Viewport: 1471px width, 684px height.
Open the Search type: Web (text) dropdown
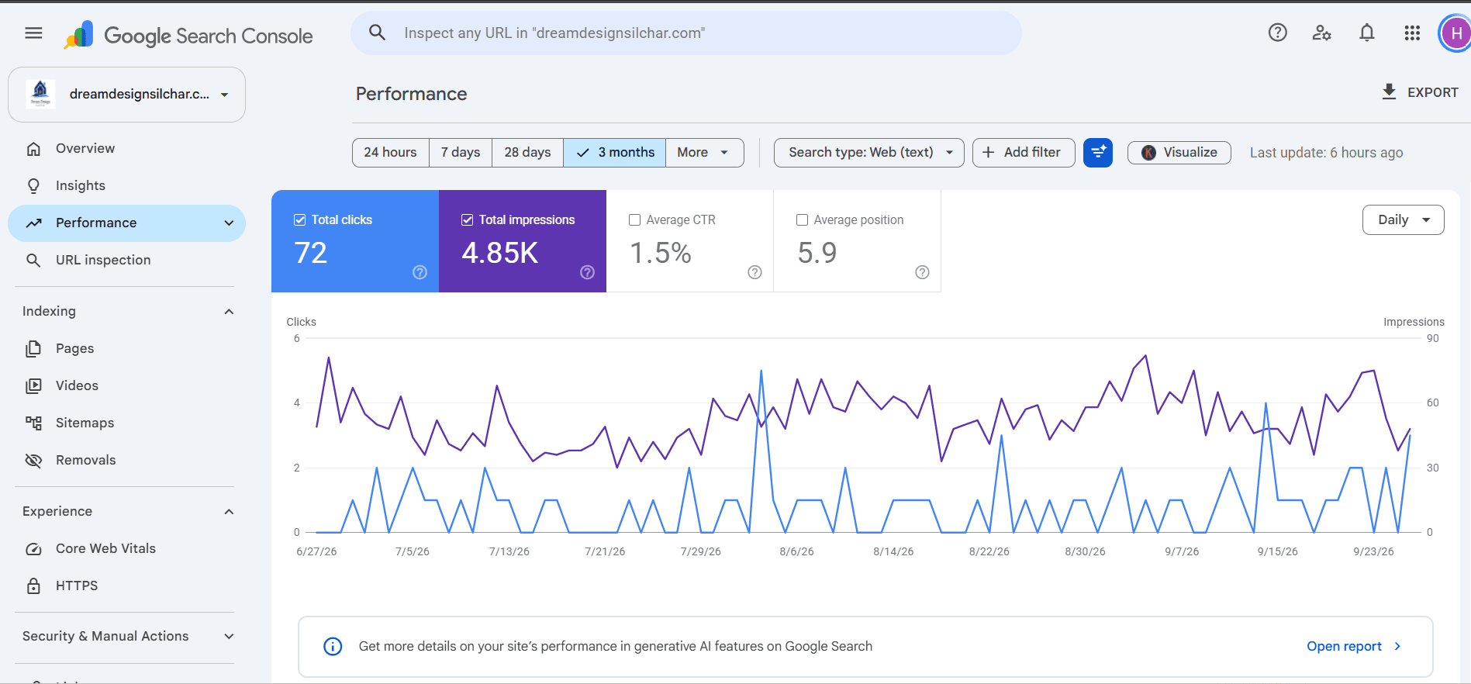[869, 153]
